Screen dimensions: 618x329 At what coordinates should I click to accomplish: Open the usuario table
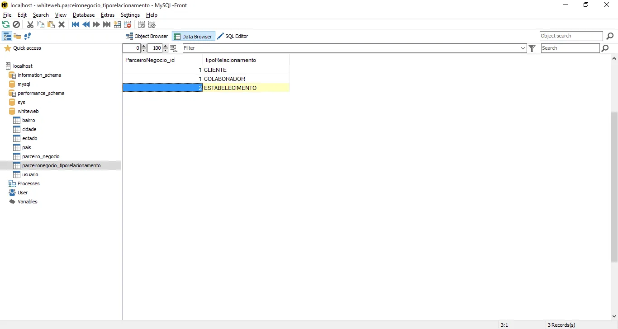pos(30,174)
